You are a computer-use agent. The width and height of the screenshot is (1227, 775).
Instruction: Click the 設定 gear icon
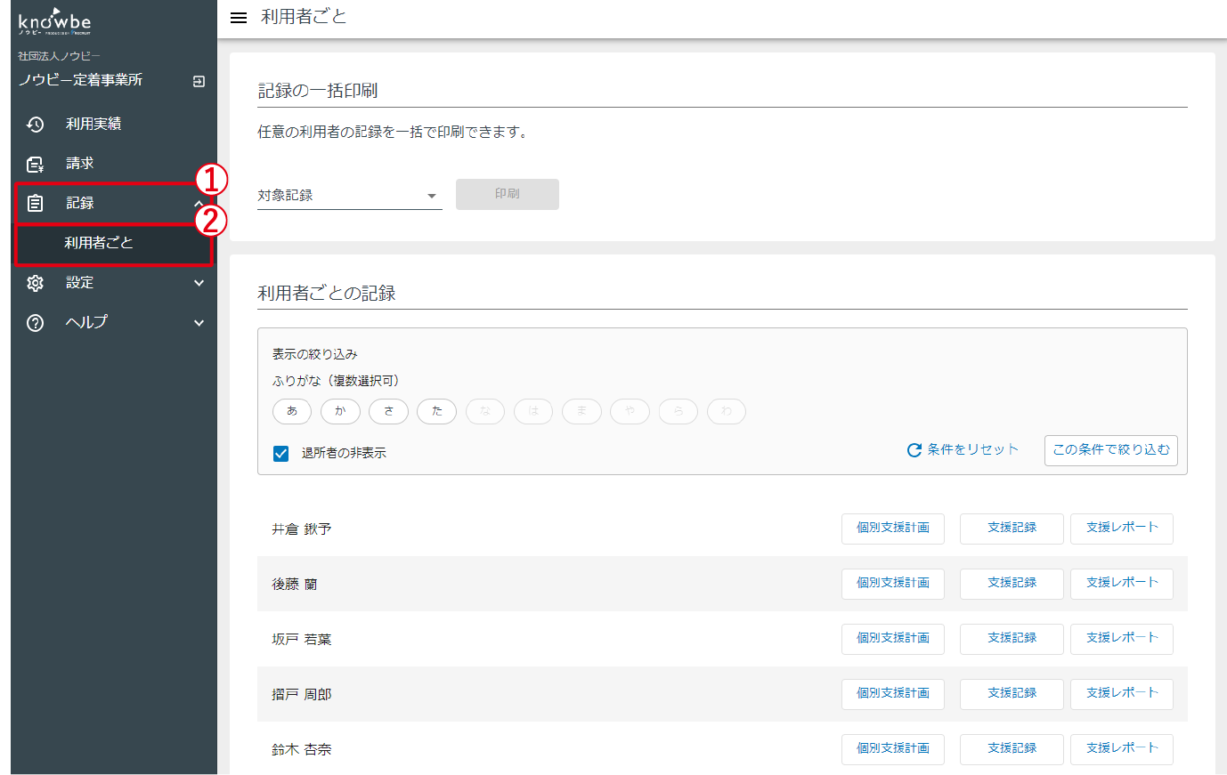[x=35, y=283]
